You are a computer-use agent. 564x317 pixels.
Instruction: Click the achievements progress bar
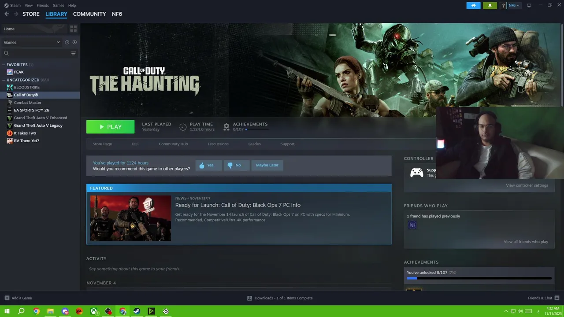[x=479, y=278]
